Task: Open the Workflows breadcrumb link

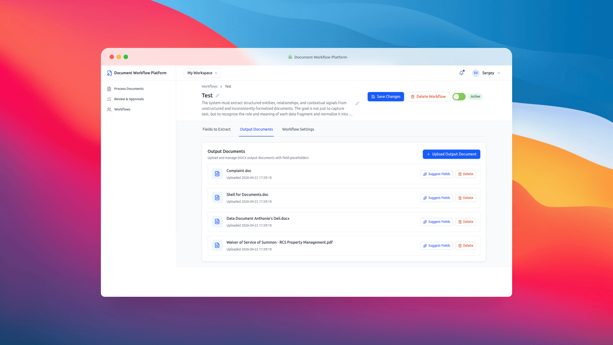Action: point(209,86)
